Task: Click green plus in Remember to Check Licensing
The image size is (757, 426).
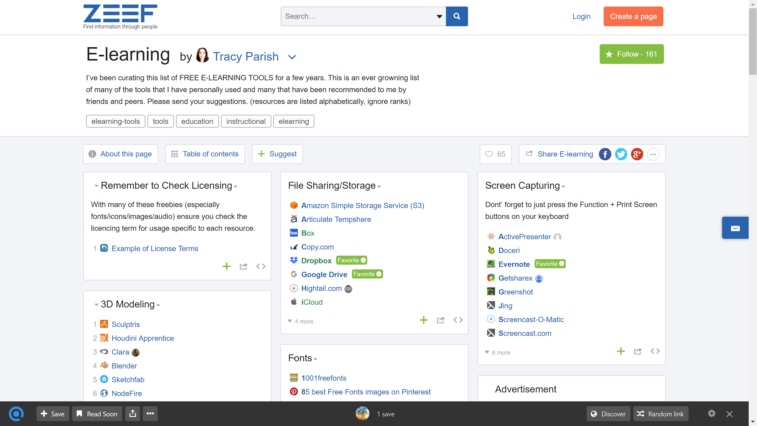Action: pos(226,266)
